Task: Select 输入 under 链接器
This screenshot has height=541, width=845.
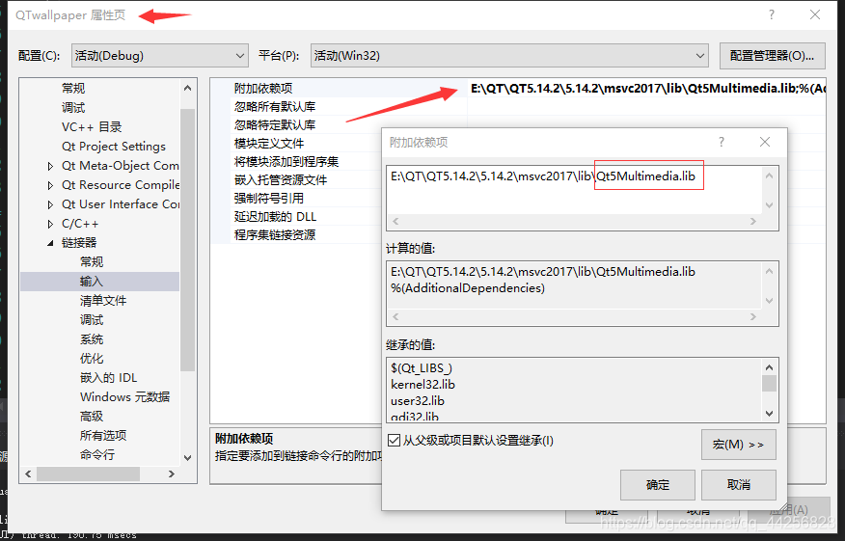Action: click(99, 282)
